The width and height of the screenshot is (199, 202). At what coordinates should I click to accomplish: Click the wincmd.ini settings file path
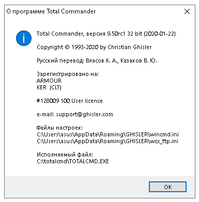pos(108,134)
